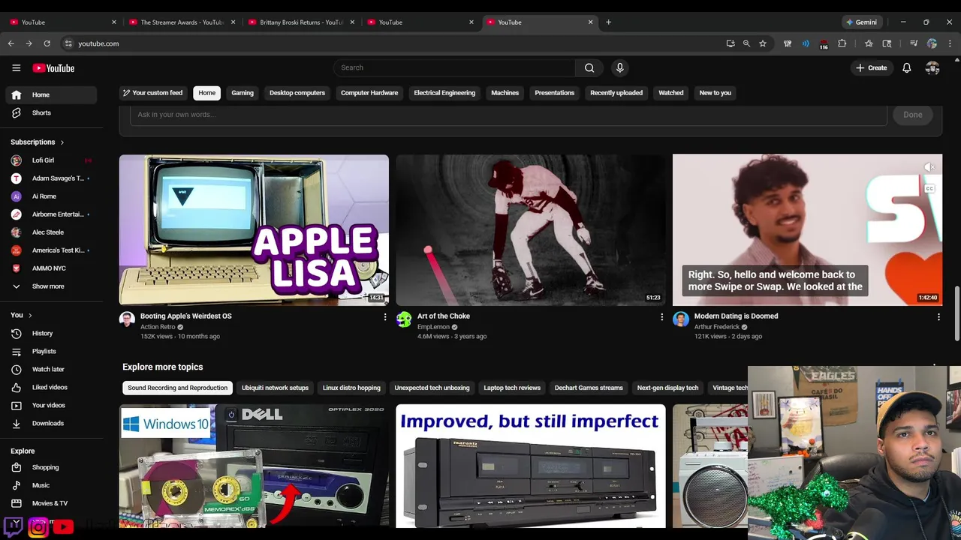Image resolution: width=961 pixels, height=540 pixels.
Task: Open the extension showing the 116 badge
Action: tap(824, 44)
